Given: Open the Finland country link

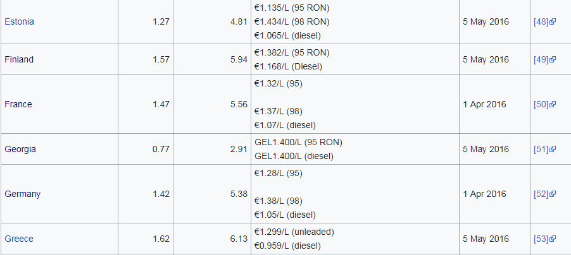Looking at the screenshot, I should (19, 59).
